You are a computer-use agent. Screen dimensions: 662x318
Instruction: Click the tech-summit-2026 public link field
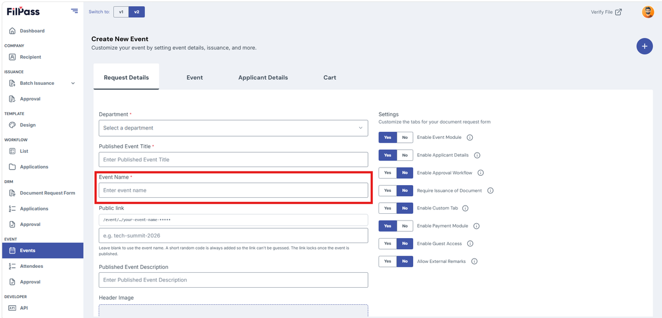point(233,236)
